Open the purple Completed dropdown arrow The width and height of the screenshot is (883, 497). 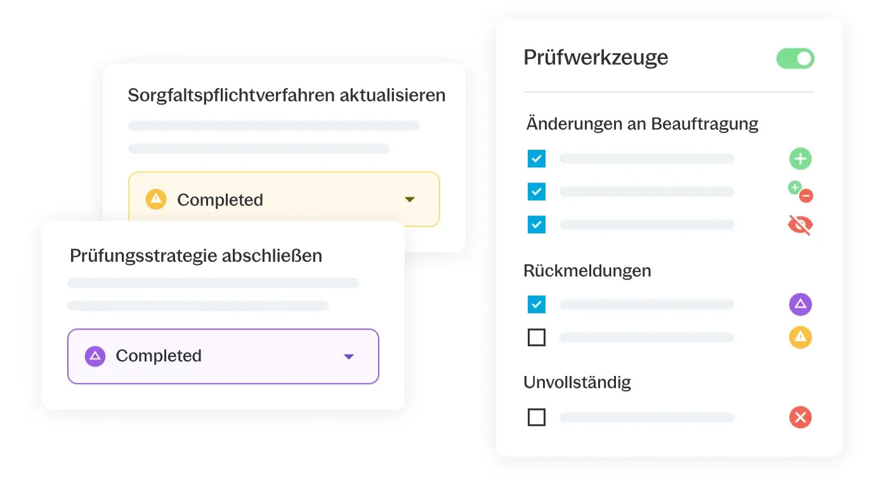coord(349,357)
